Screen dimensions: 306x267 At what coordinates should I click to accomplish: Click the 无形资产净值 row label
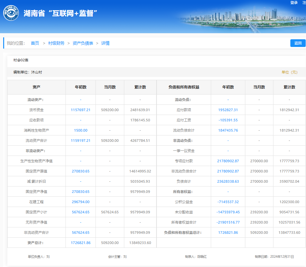(x=36, y=222)
